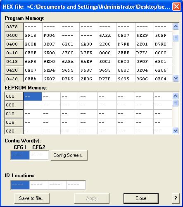This screenshot has height=207, width=183.
Task: Select program memory cell 6AE9
Action: pyautogui.click(x=89, y=62)
